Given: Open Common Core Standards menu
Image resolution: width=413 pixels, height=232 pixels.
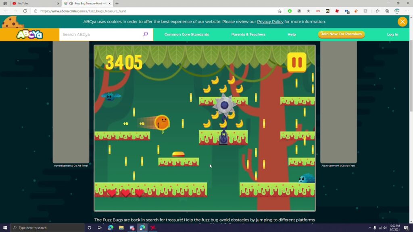Looking at the screenshot, I should [x=187, y=35].
